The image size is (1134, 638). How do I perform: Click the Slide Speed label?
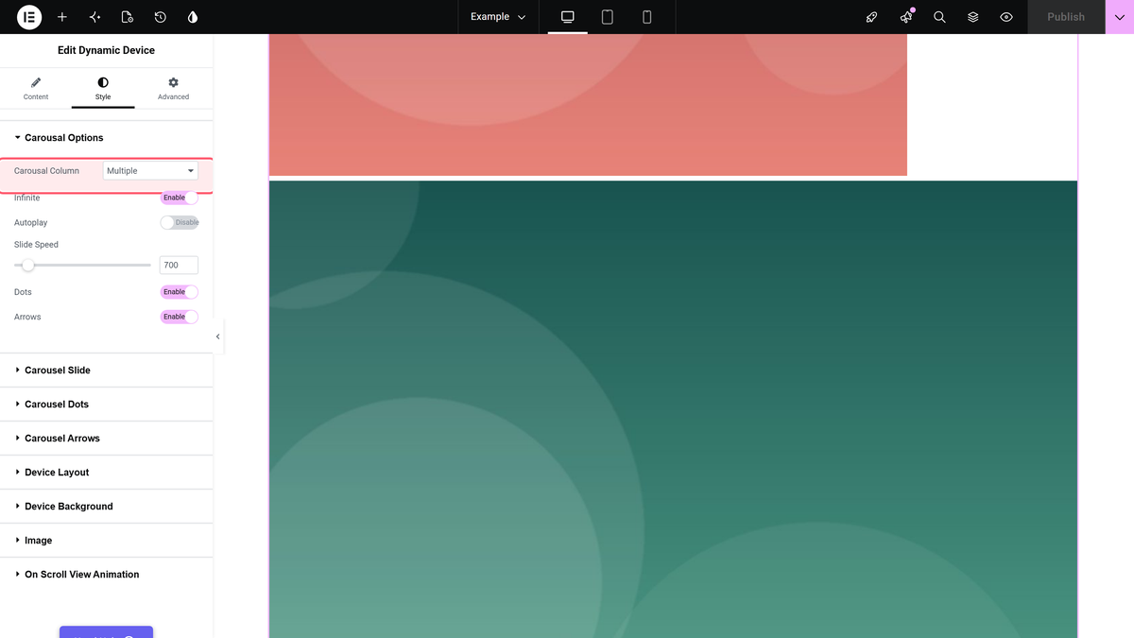(x=36, y=245)
